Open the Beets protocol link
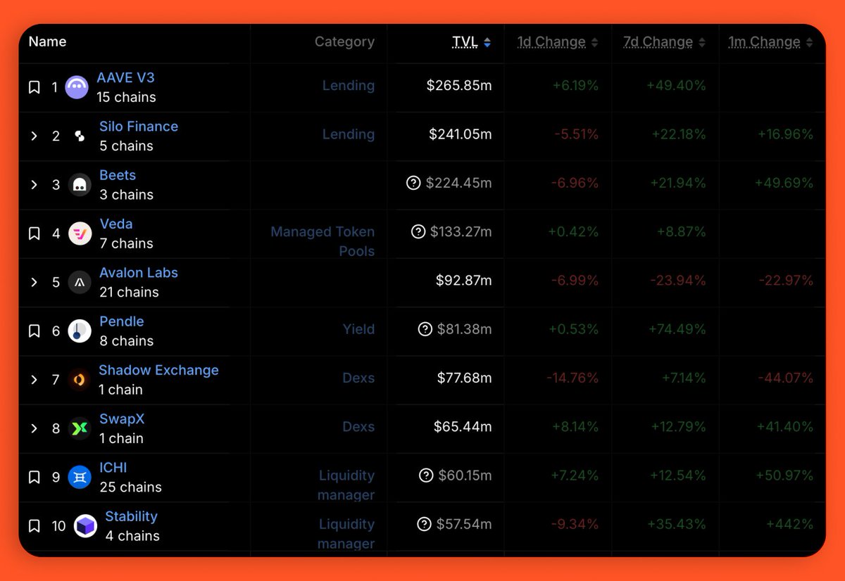 point(118,175)
